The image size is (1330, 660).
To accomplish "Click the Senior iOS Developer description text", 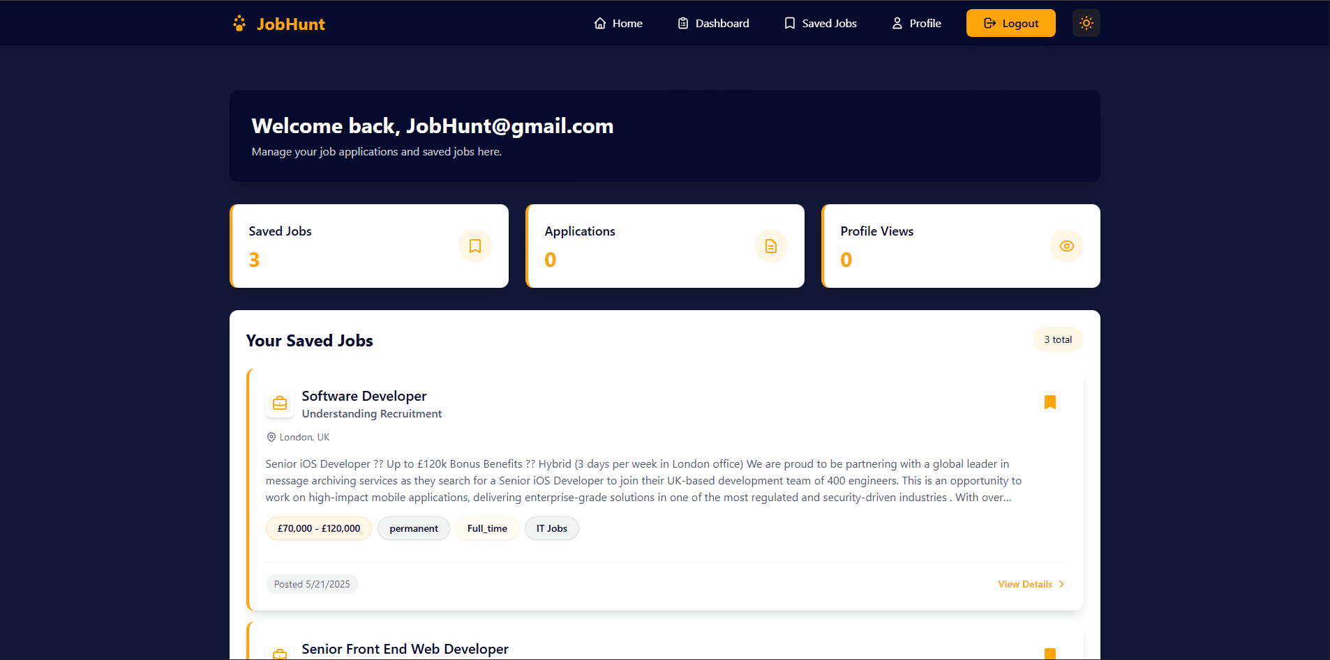I will [x=643, y=481].
